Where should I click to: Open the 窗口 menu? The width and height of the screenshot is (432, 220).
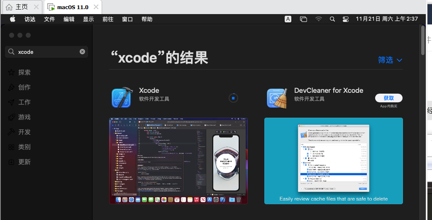(127, 19)
